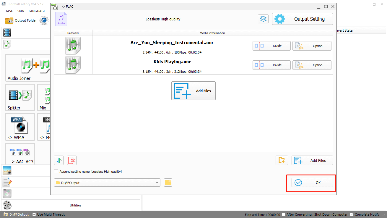Toggle After Converting Shut Down Computer

[x=284, y=214]
